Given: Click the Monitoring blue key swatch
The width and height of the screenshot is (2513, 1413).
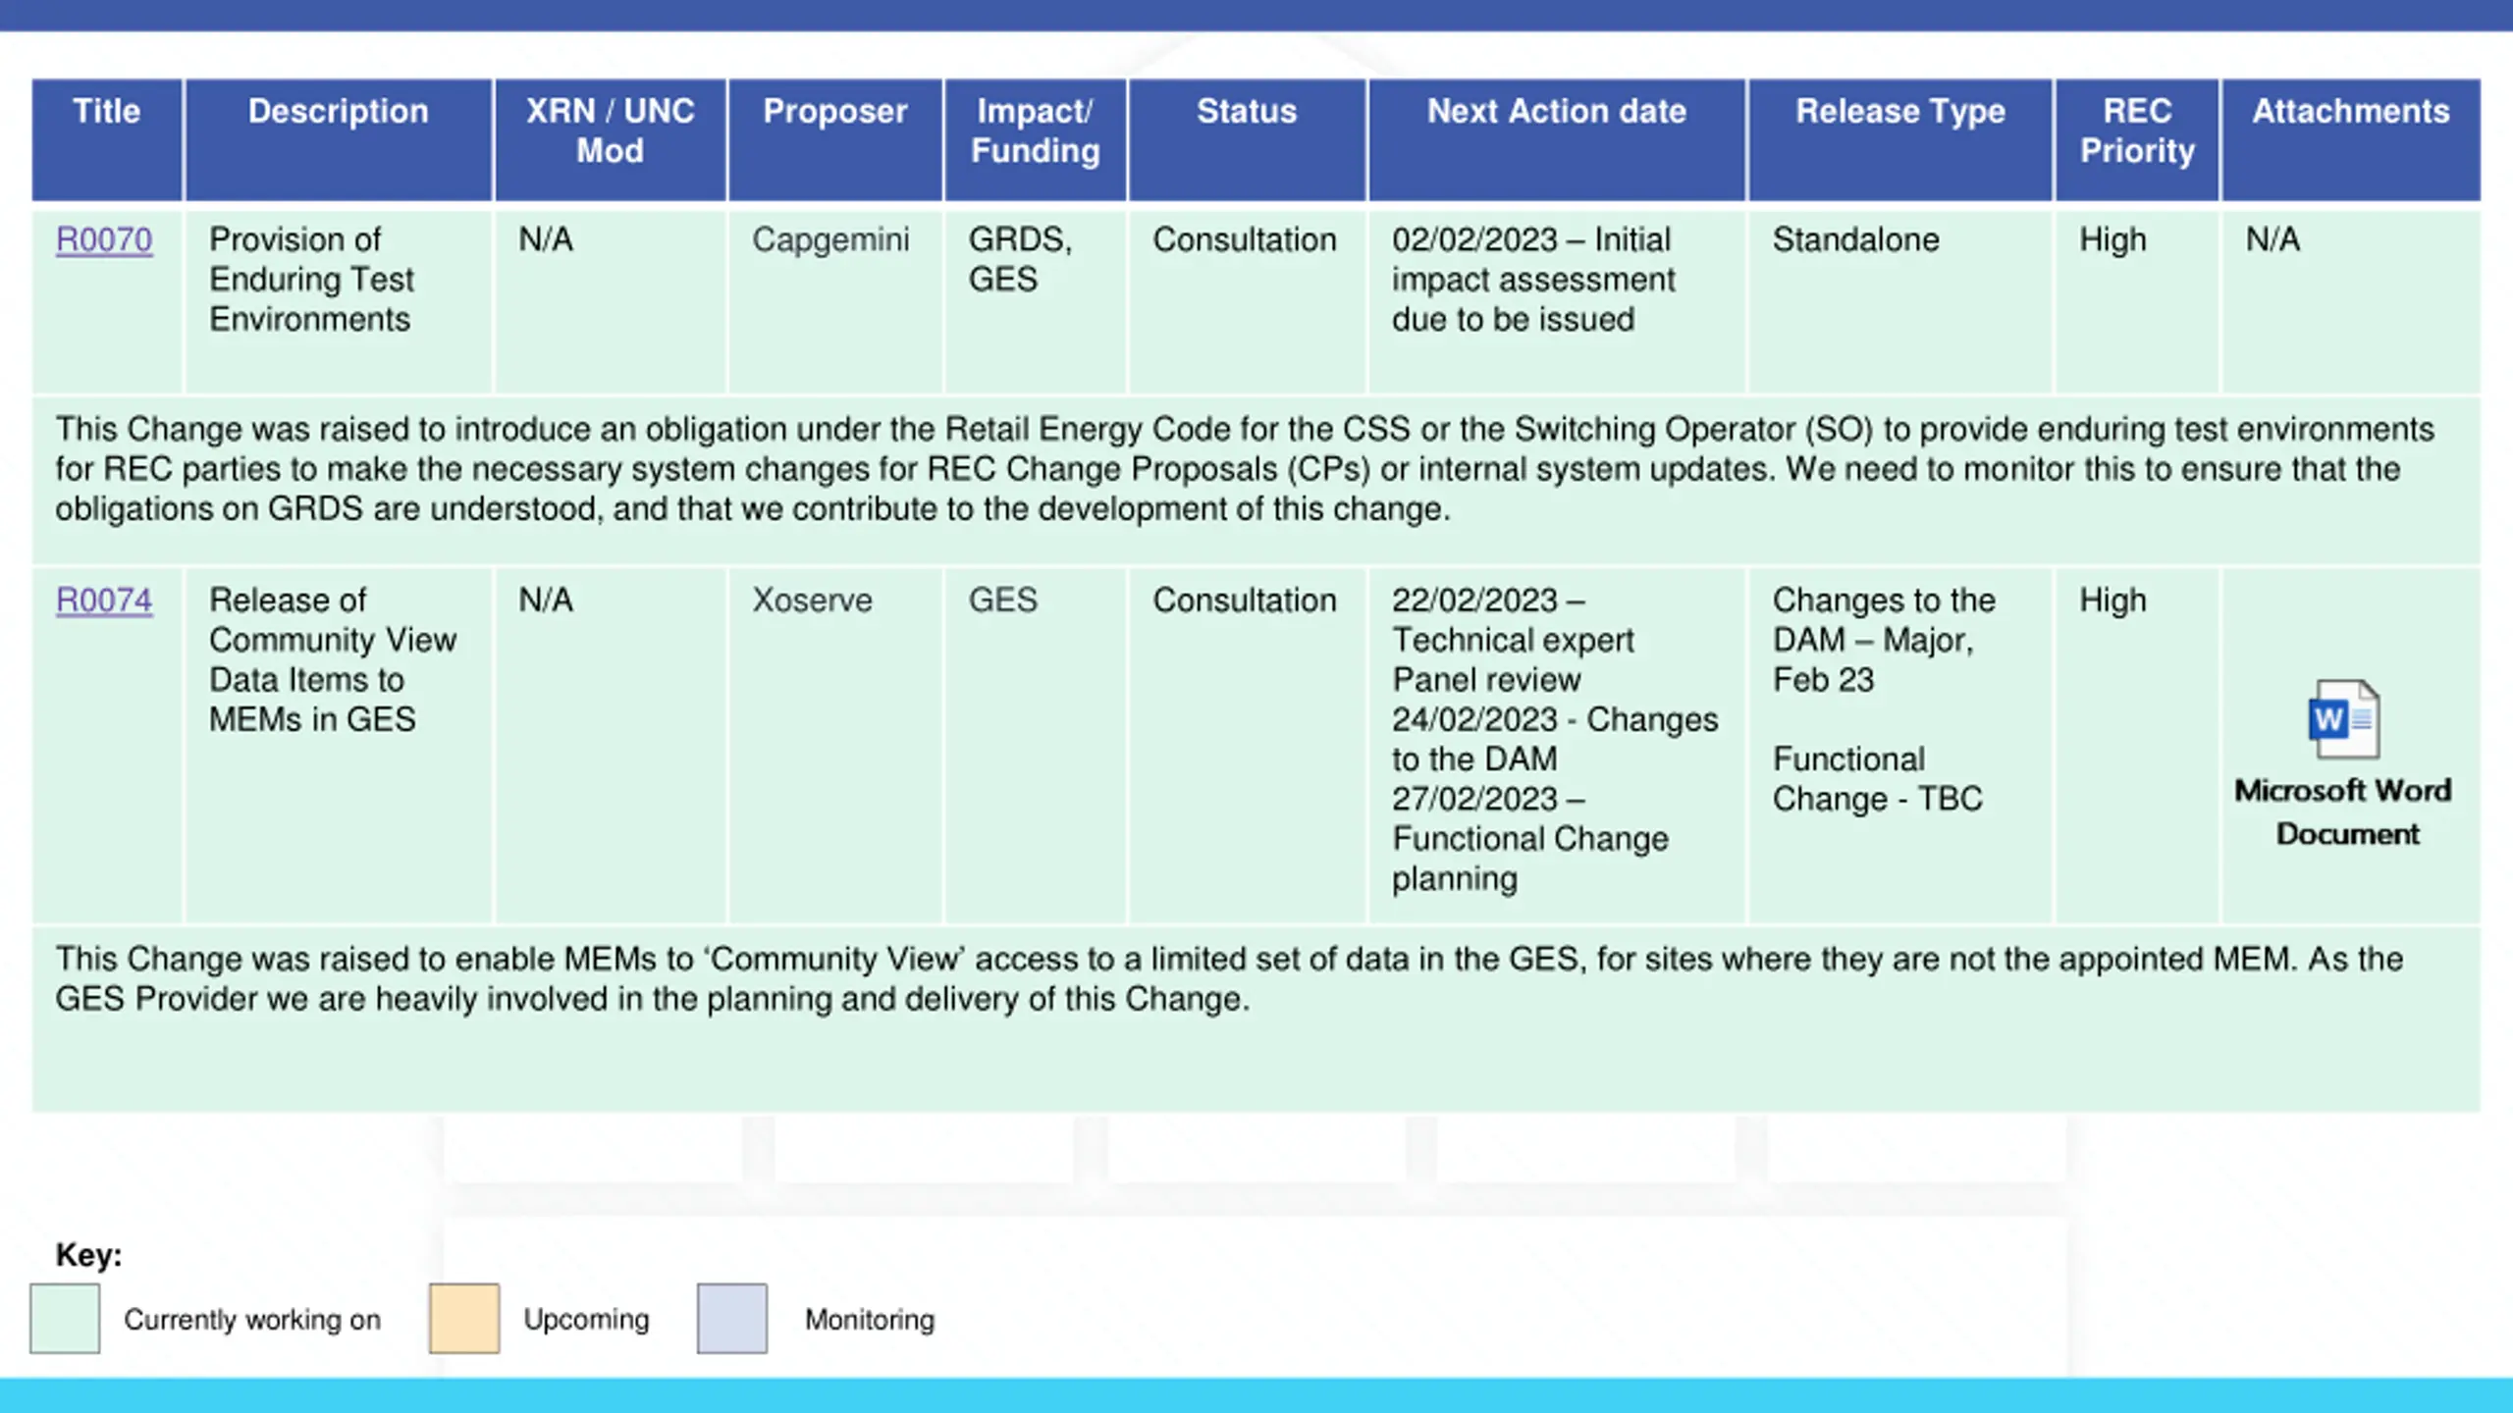Looking at the screenshot, I should [732, 1318].
